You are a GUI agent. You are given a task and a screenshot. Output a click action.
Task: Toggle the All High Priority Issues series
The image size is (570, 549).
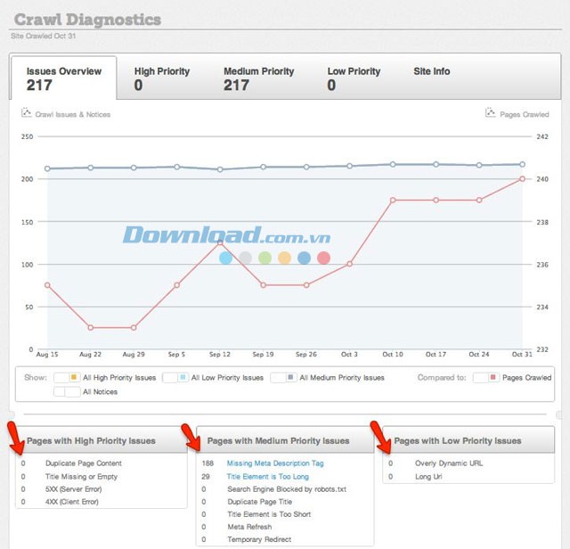(x=67, y=377)
